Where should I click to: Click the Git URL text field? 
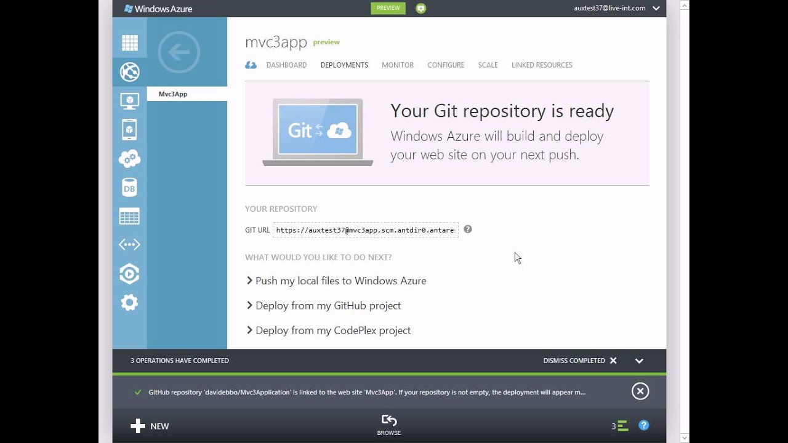tap(366, 230)
